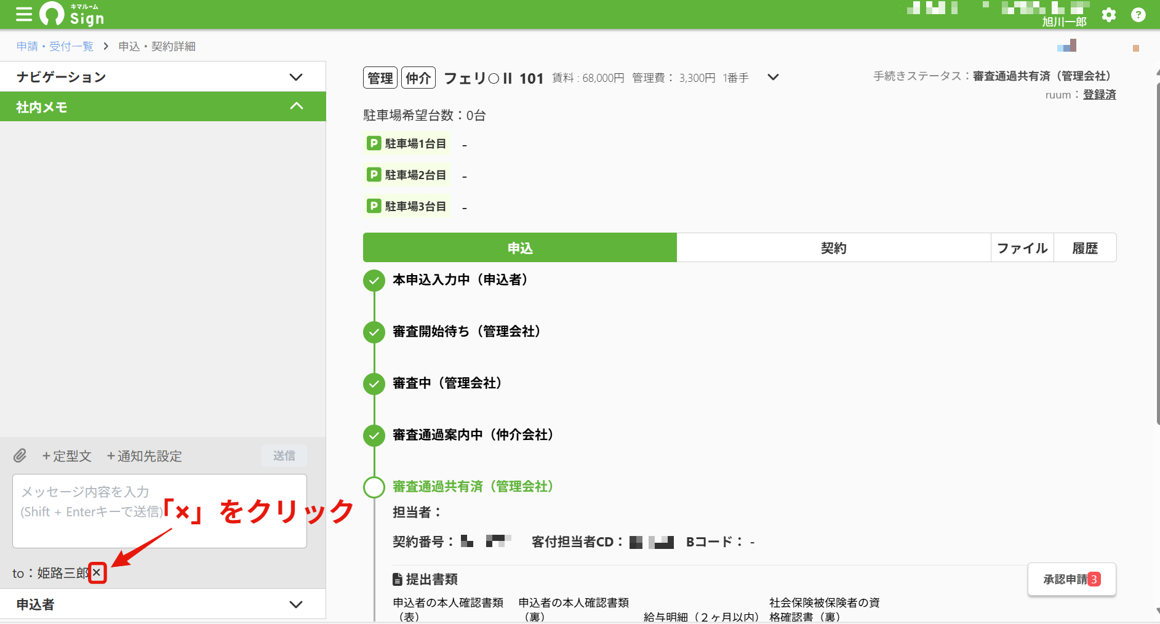Viewport: 1160px width, 624px height.
Task: Click the 本申込入力中 completed step checkmark
Action: point(374,281)
